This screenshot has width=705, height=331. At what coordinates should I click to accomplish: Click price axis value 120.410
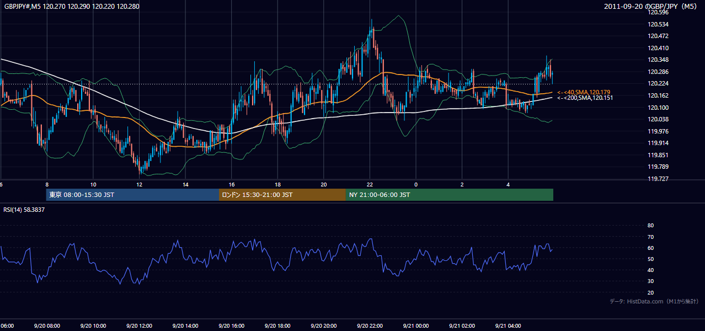click(x=658, y=48)
